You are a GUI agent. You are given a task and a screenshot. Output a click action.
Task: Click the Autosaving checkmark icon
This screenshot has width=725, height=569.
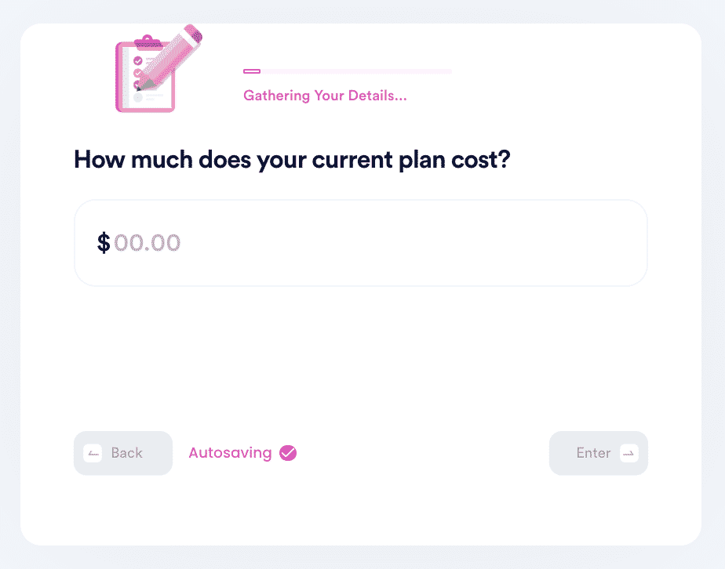(288, 453)
